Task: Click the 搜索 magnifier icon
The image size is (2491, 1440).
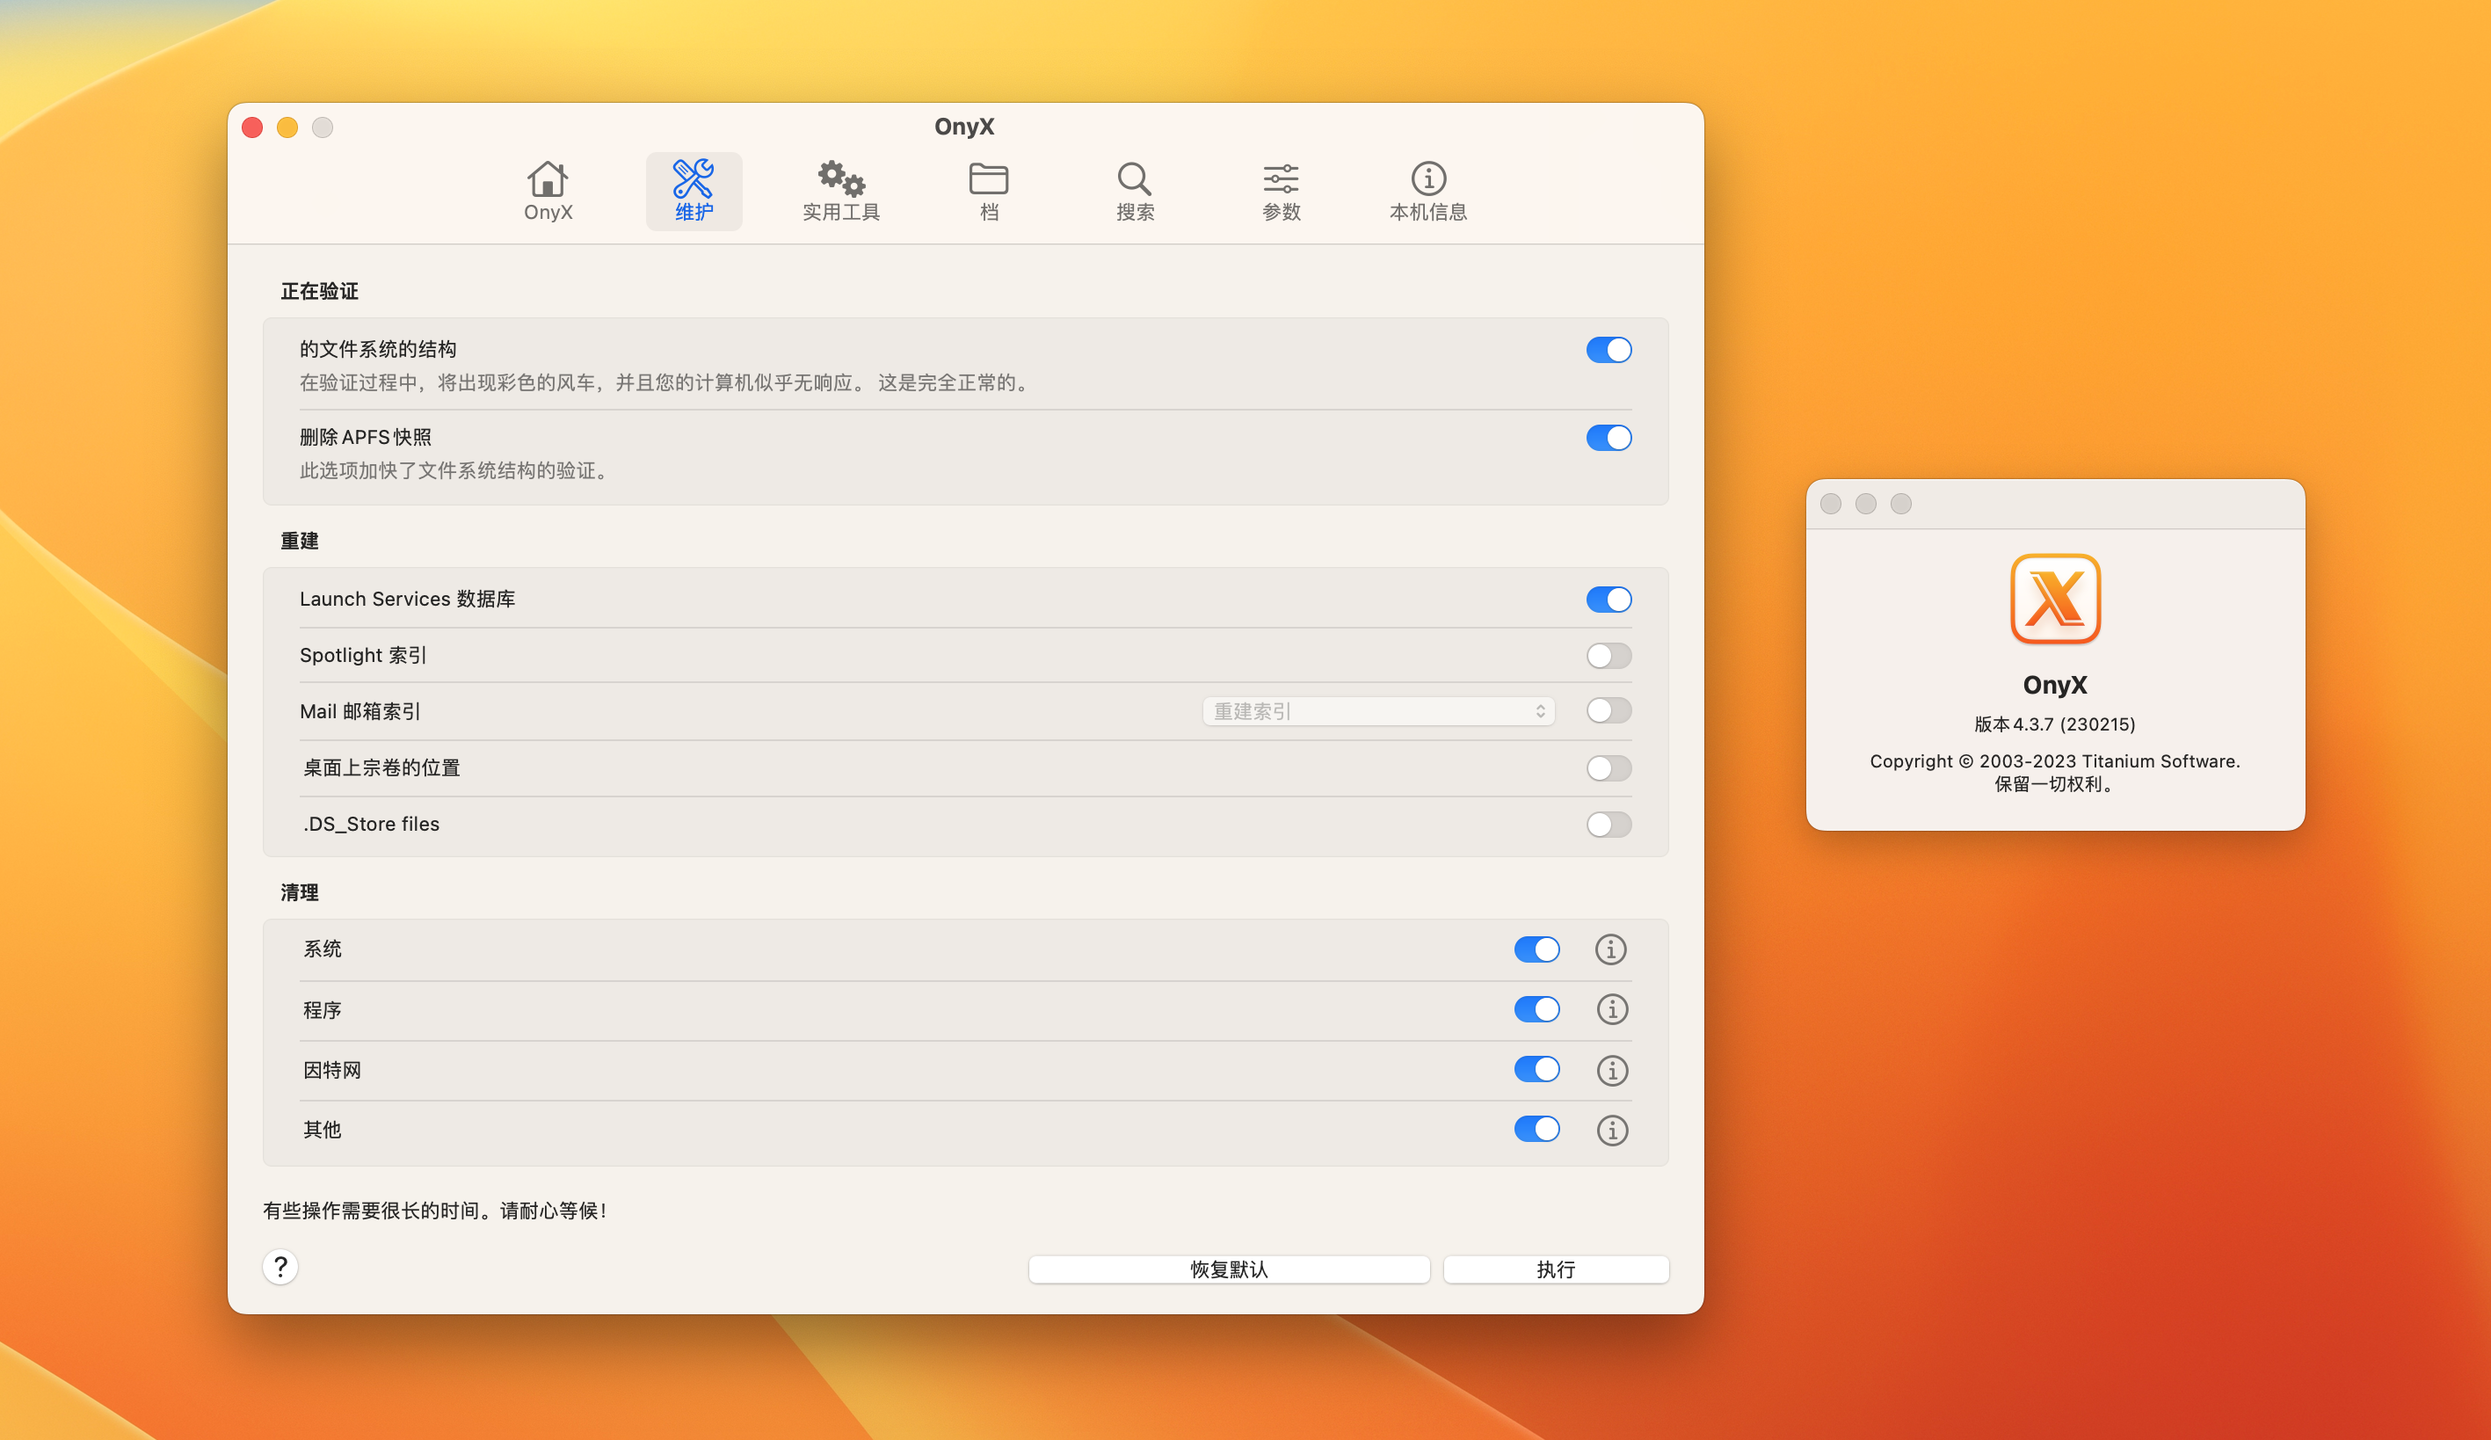Action: click(1134, 180)
